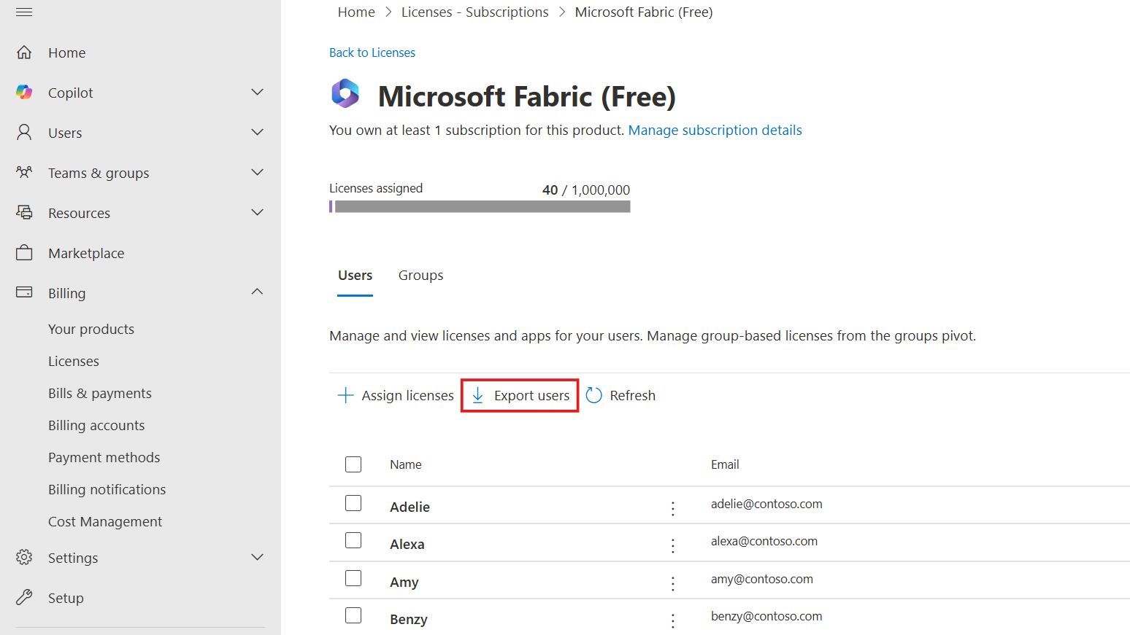The height and width of the screenshot is (635, 1130).
Task: Expand the Settings section in the sidebar
Action: tap(257, 557)
